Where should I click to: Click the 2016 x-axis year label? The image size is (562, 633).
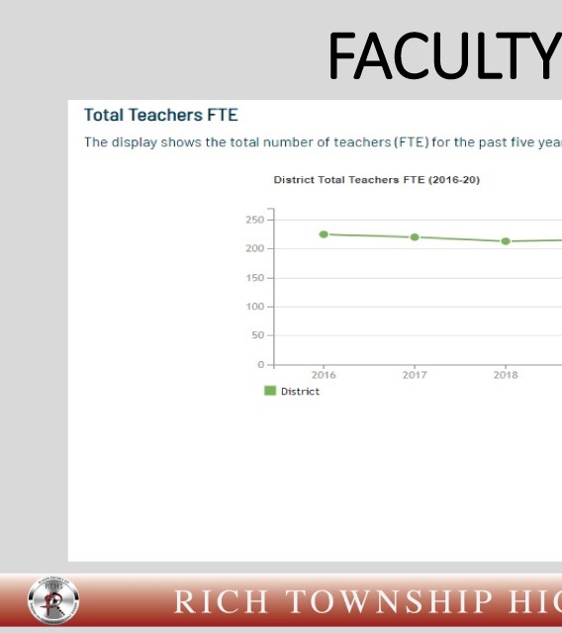click(x=324, y=375)
